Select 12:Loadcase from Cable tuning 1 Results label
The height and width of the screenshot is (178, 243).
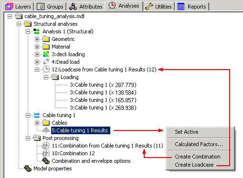104,69
